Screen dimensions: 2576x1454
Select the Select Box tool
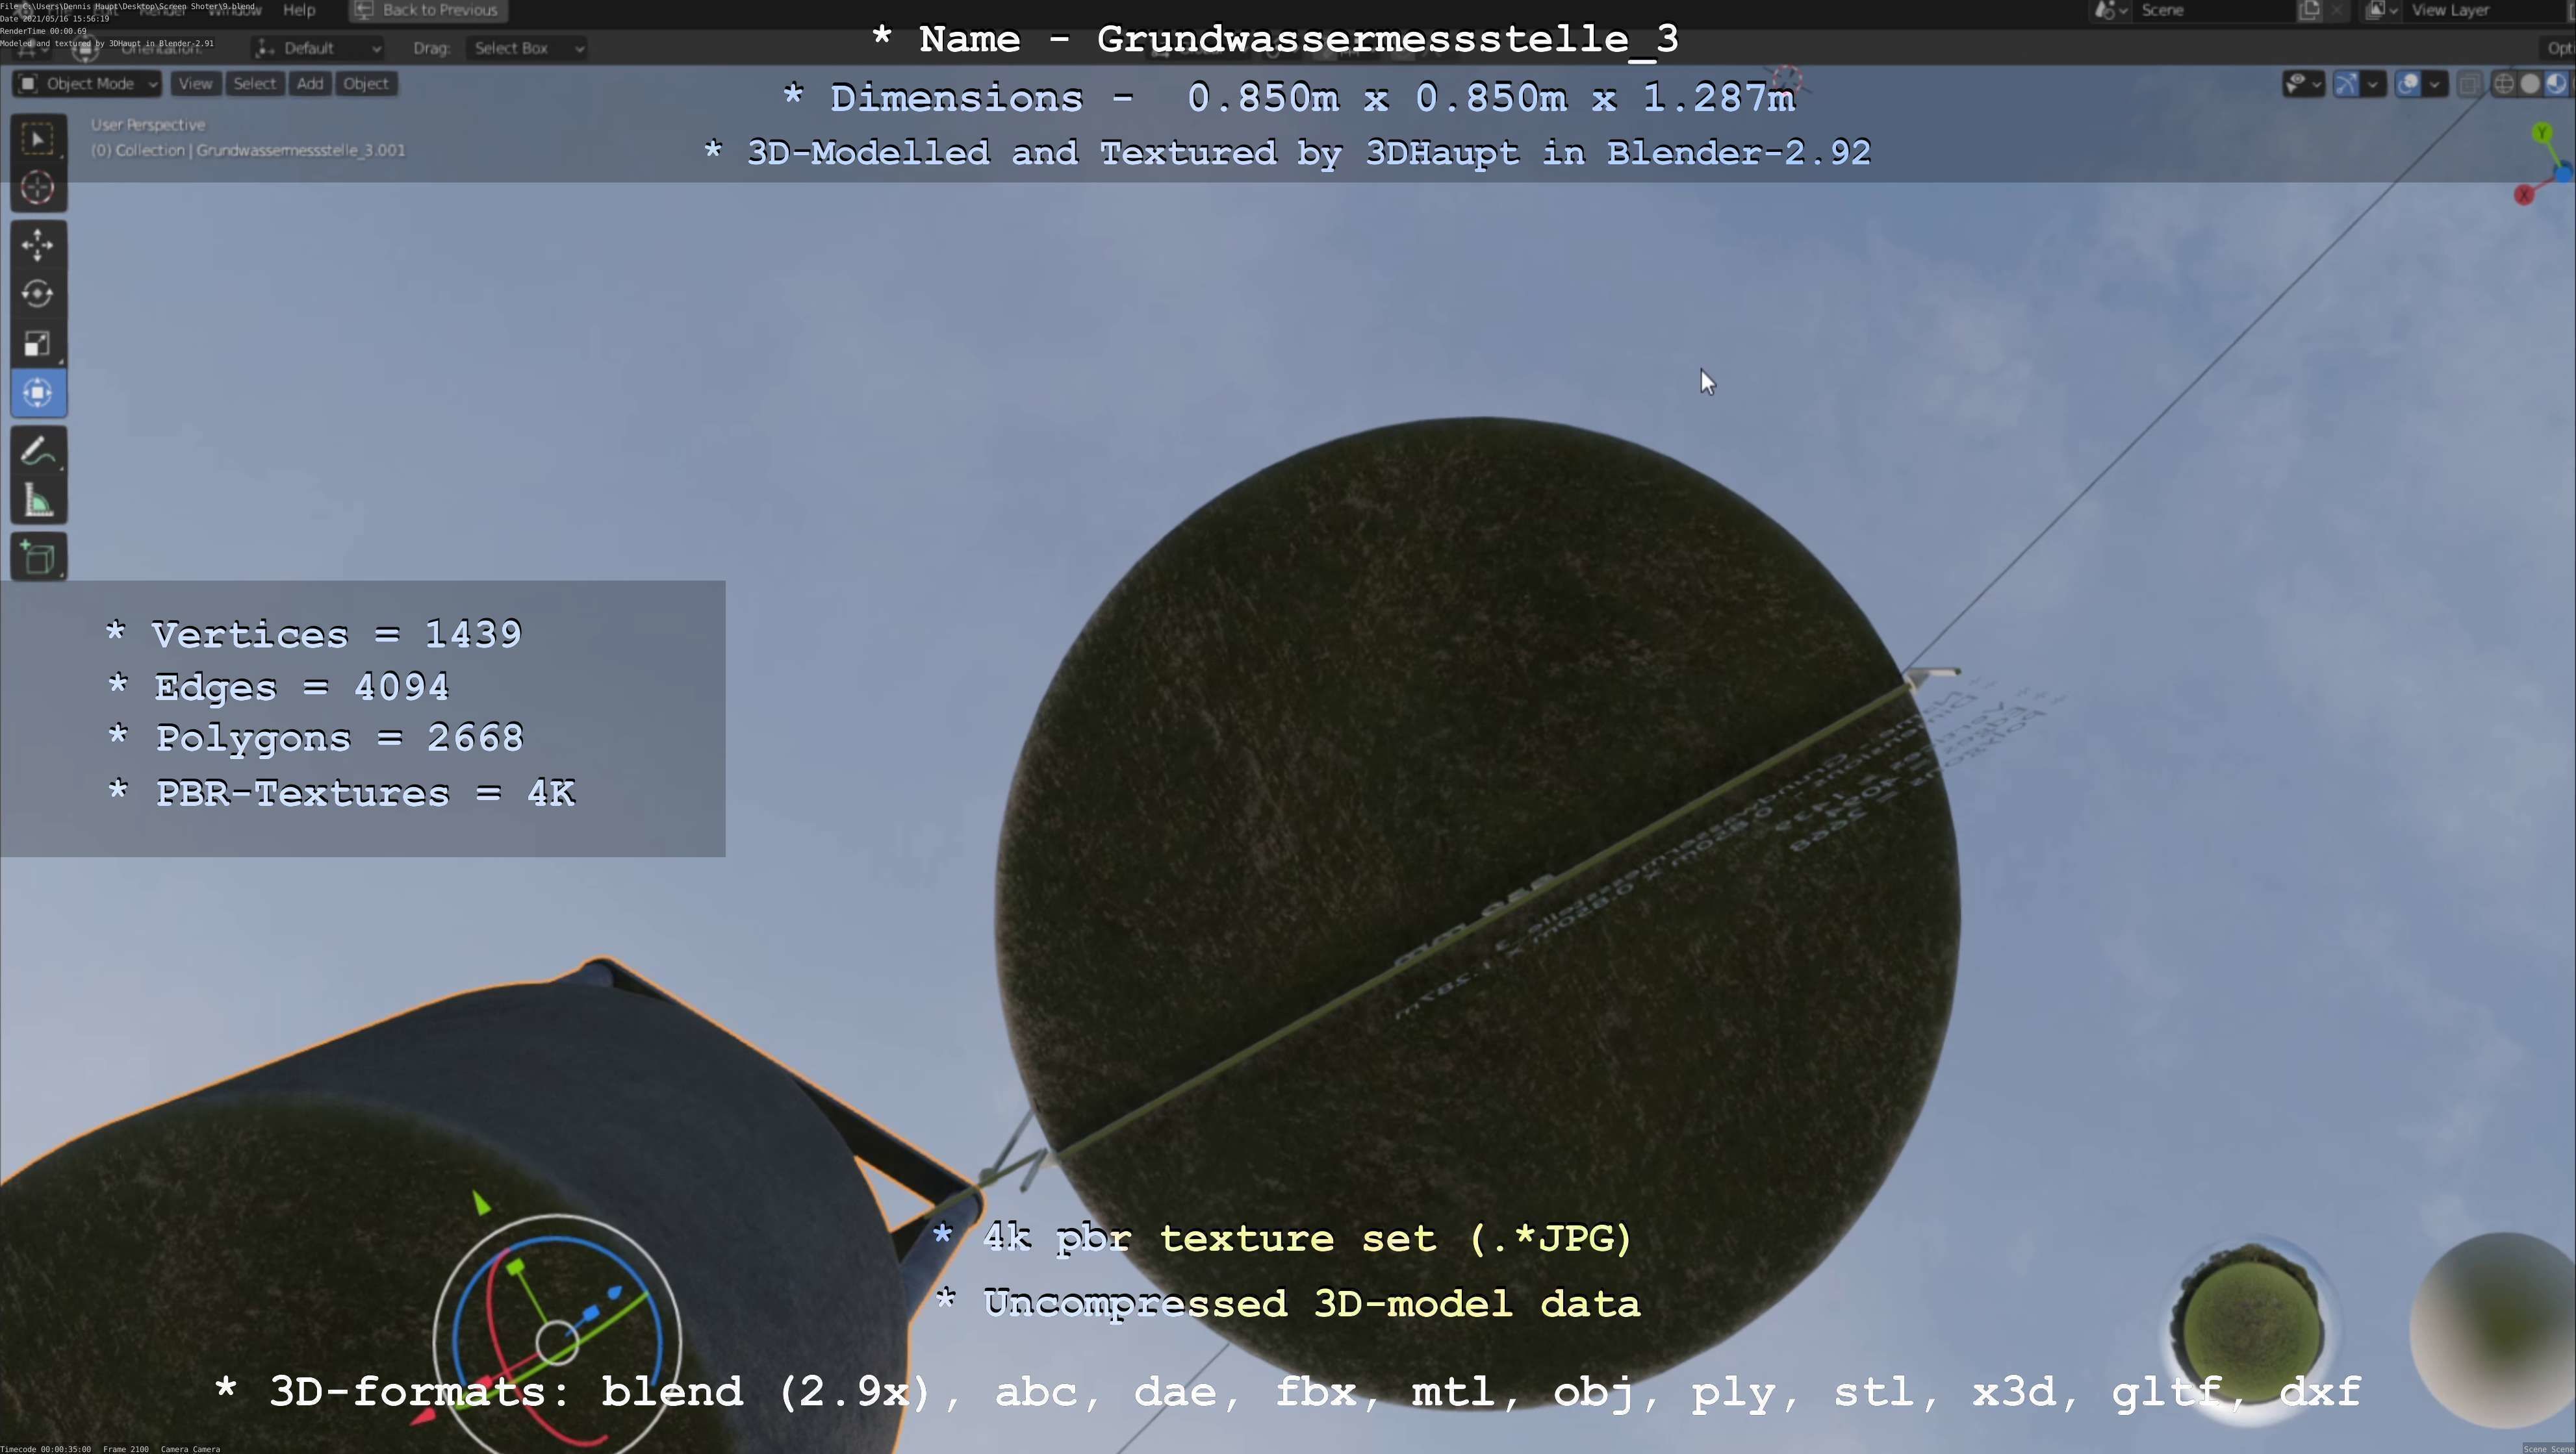tap(38, 139)
